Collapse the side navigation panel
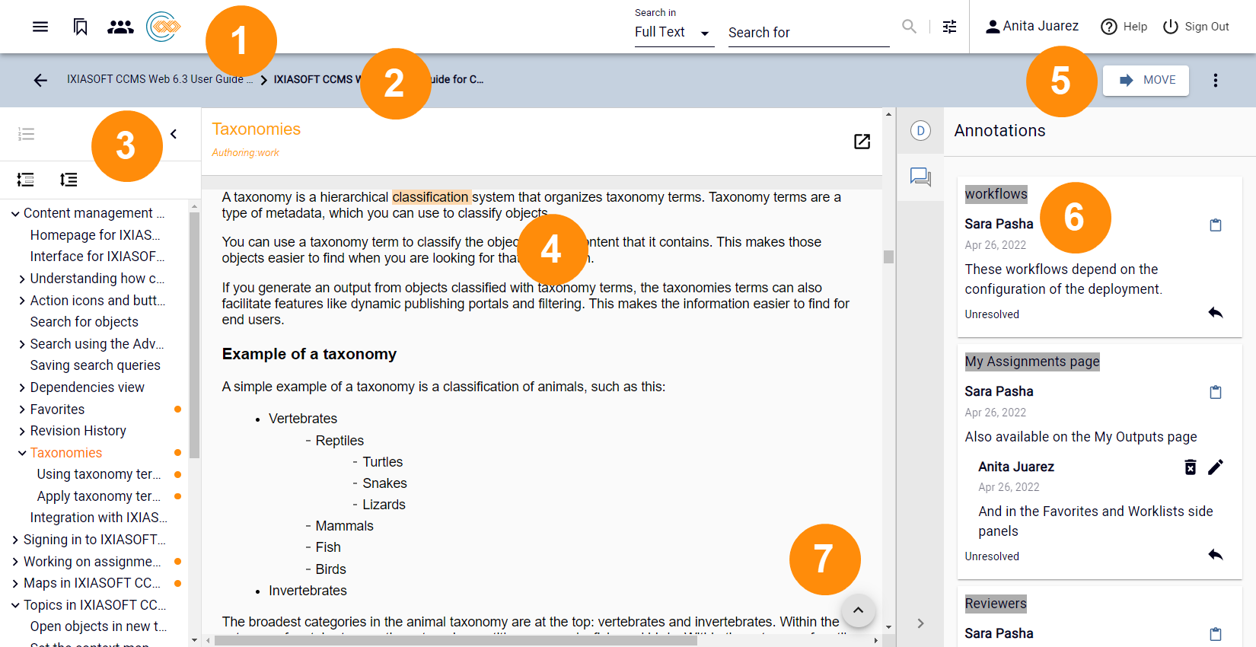This screenshot has width=1256, height=647. [x=174, y=134]
